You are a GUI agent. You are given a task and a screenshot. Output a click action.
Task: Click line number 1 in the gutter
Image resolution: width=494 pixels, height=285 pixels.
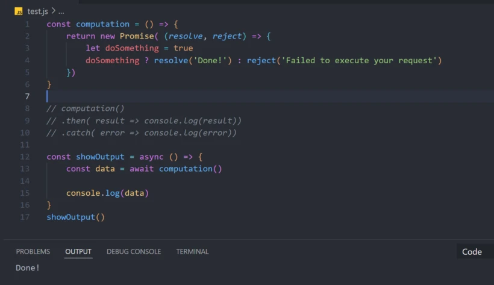[27, 24]
